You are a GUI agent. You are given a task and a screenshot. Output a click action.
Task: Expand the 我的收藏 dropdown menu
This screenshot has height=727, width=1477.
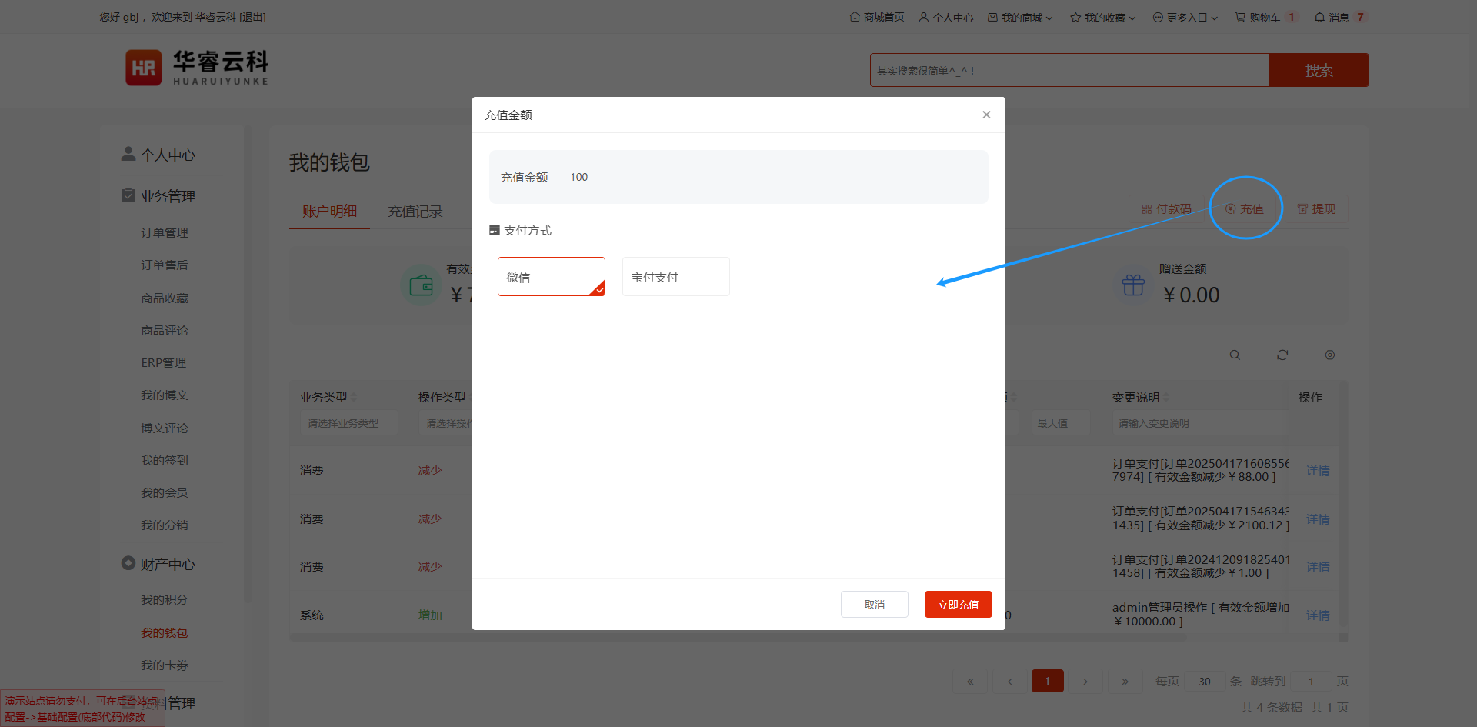click(1104, 18)
